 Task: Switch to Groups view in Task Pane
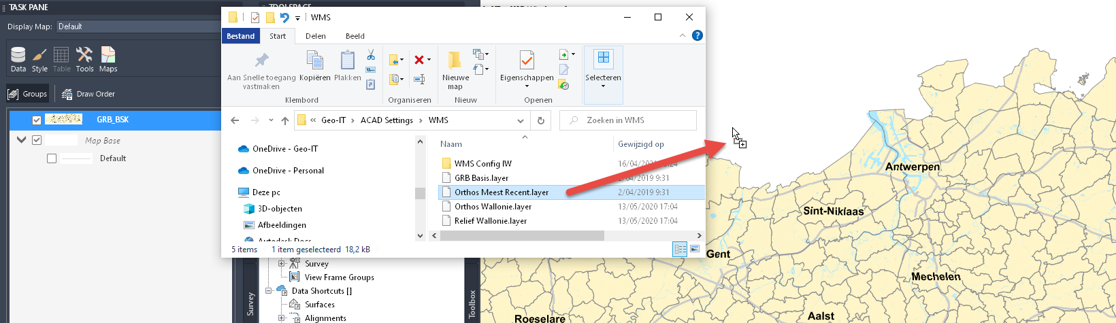(x=28, y=94)
